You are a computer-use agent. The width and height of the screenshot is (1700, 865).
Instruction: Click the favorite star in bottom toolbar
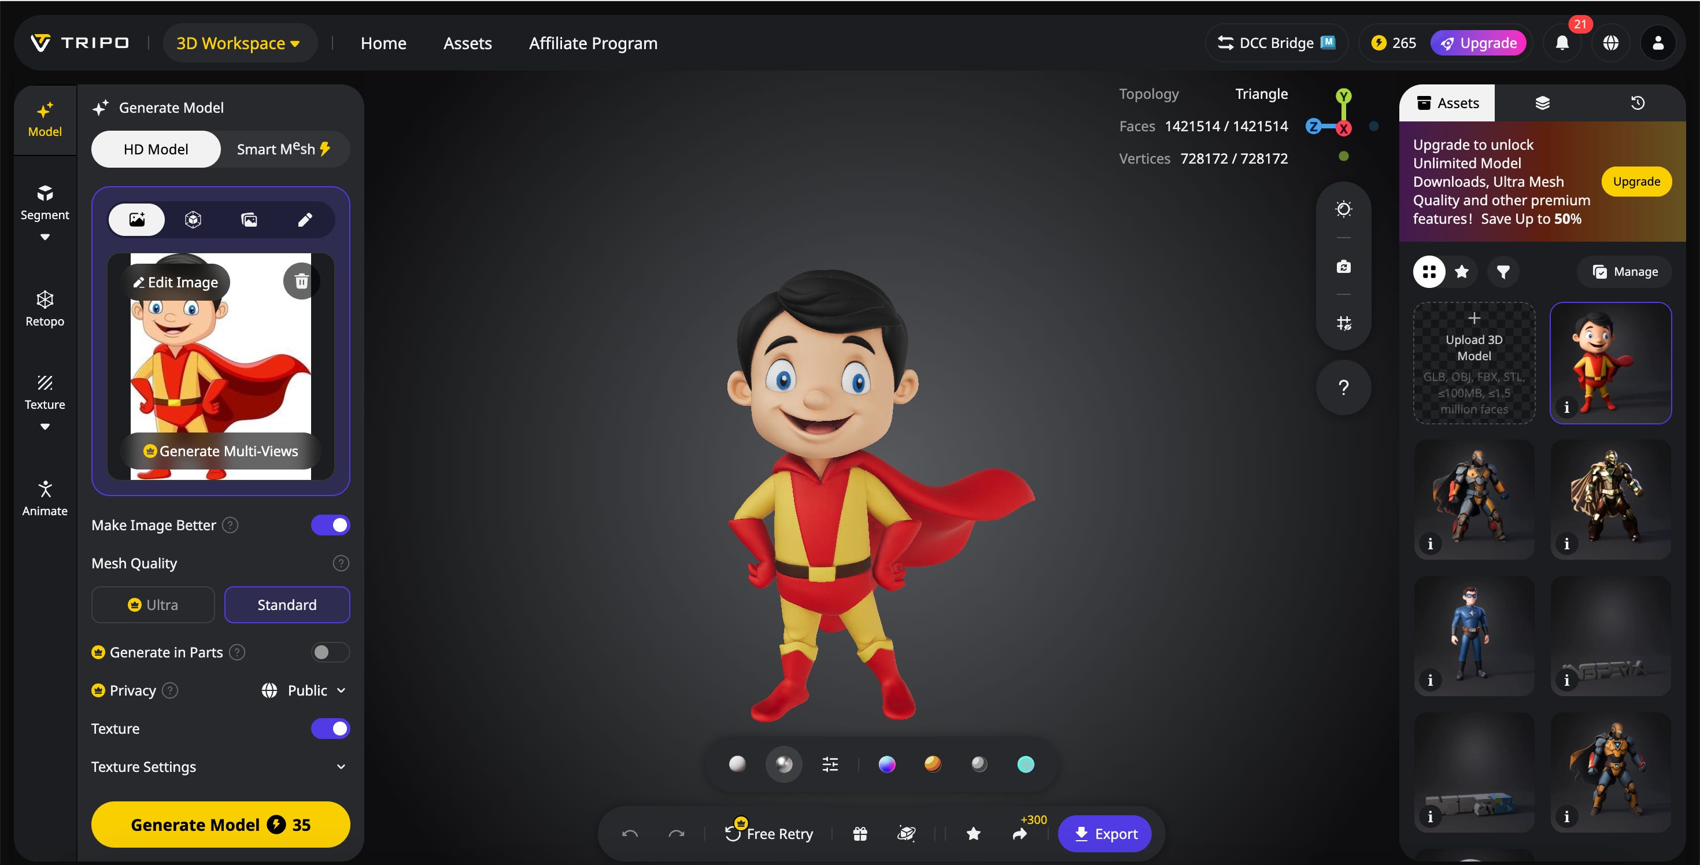(x=973, y=834)
